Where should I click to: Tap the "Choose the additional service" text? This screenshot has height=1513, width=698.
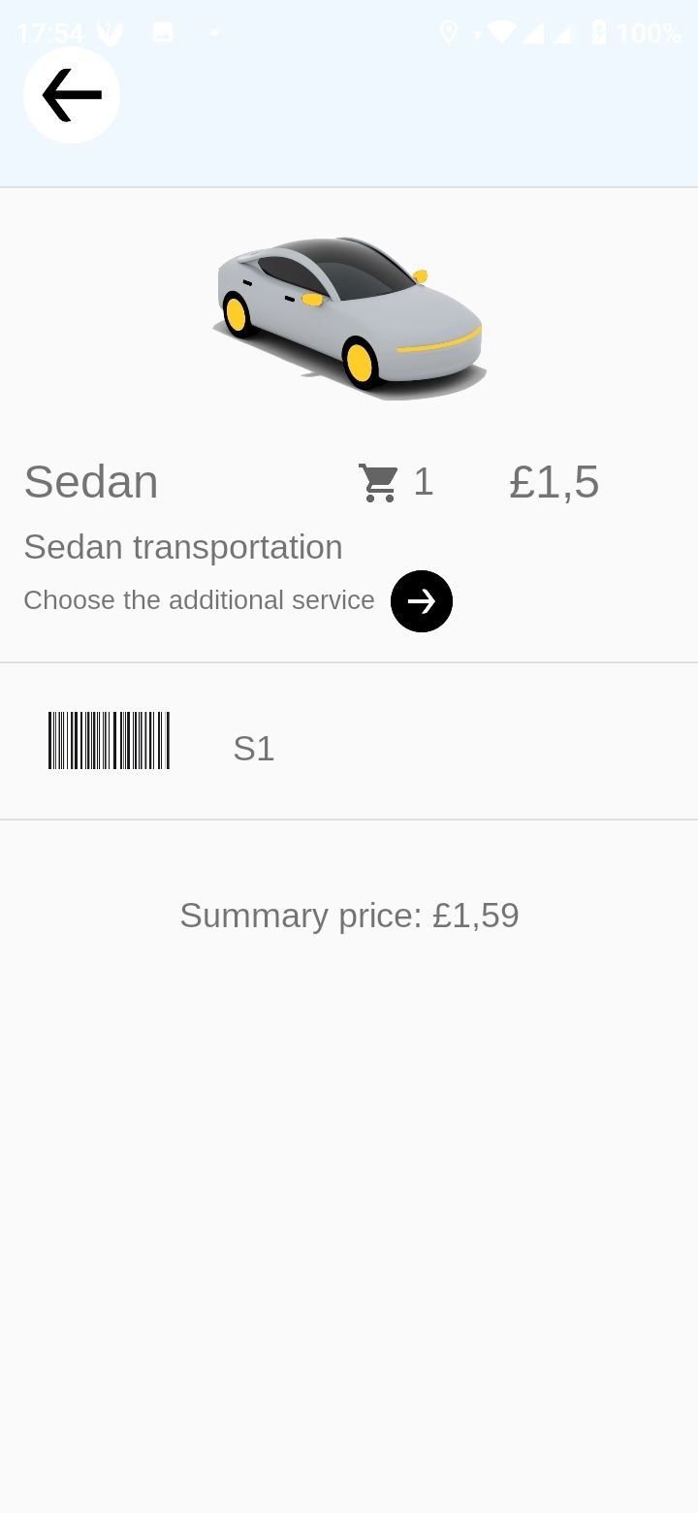[x=199, y=600]
